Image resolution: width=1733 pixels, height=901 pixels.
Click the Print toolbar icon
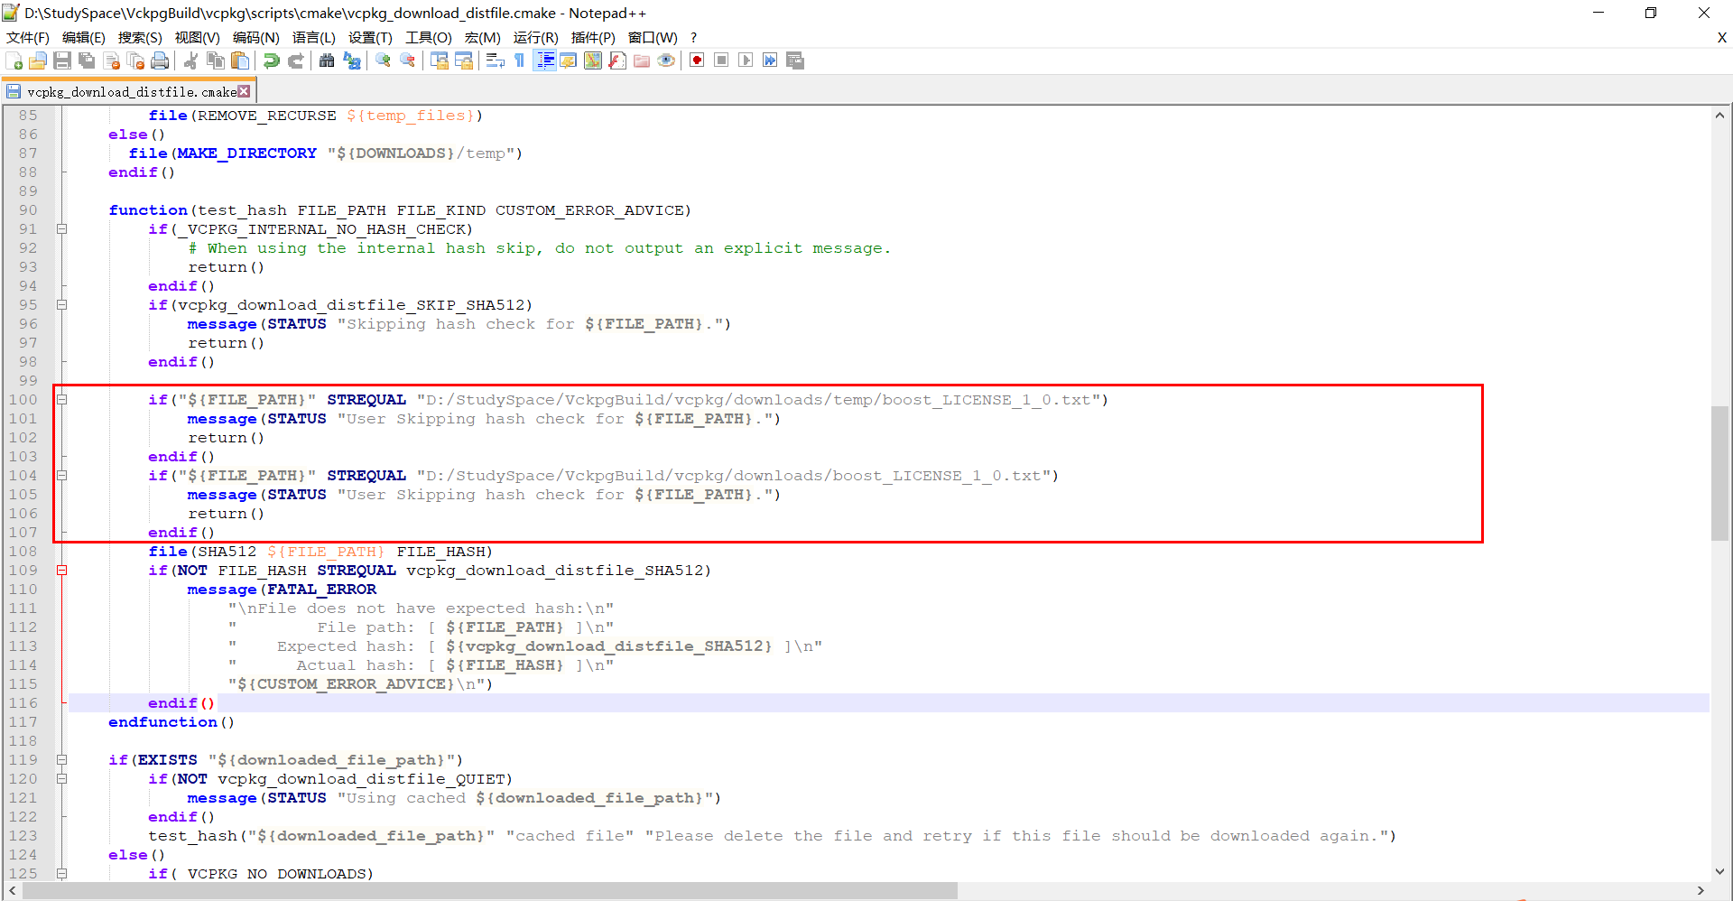tap(160, 60)
